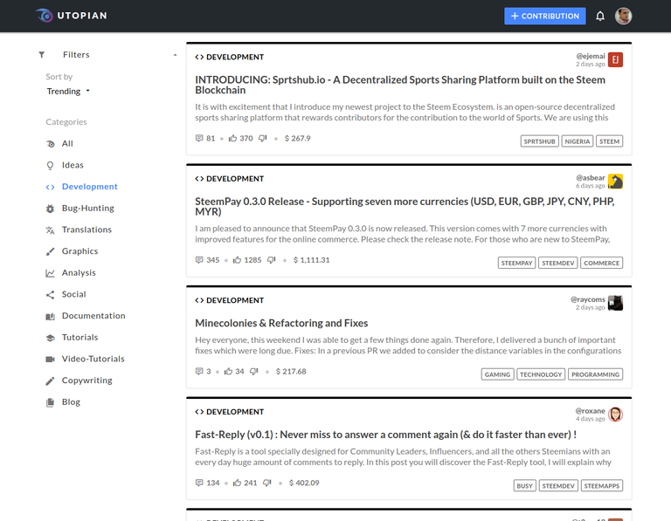
Task: Click the 1285 votes count
Action: [x=252, y=260]
